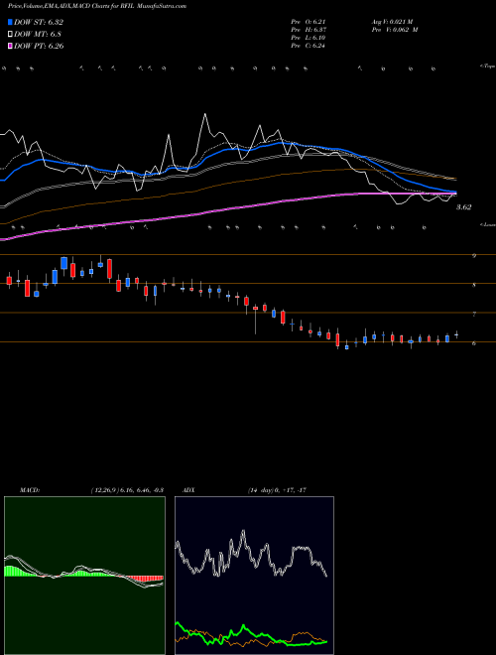
Task: Click the 'Pre C: 6.24' close value
Action: [309, 46]
